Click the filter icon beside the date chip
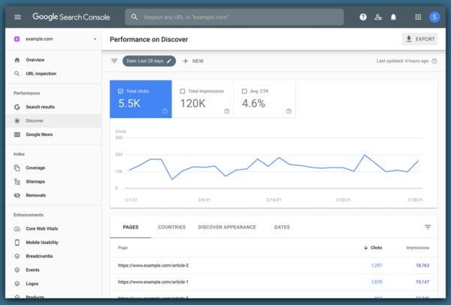 [114, 61]
